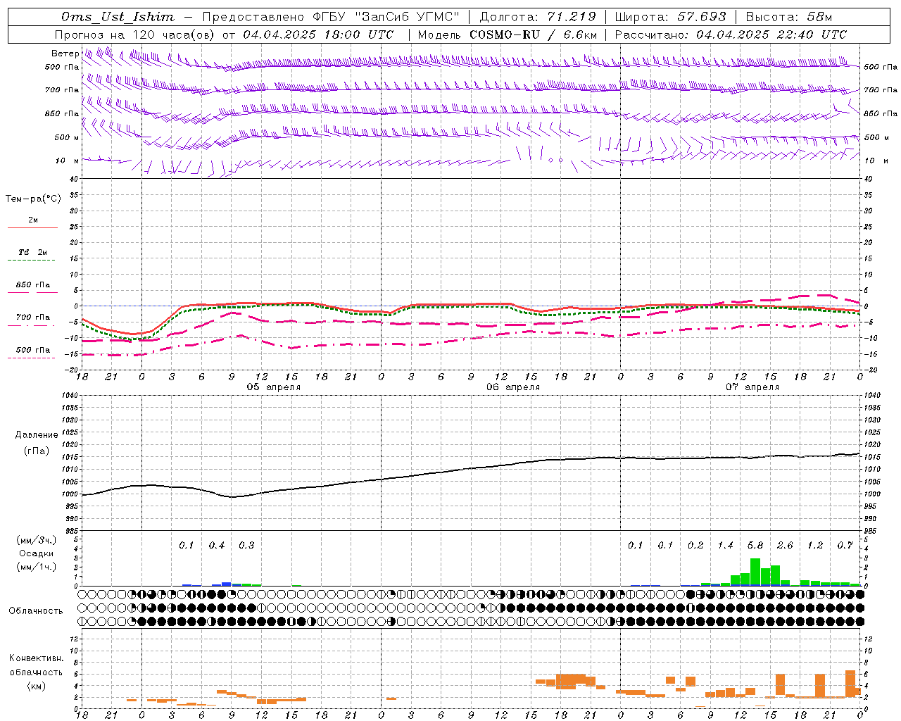This screenshot has height=721, width=901.
Task: Click the Конвективн. convective cloud label
Action: click(36, 658)
